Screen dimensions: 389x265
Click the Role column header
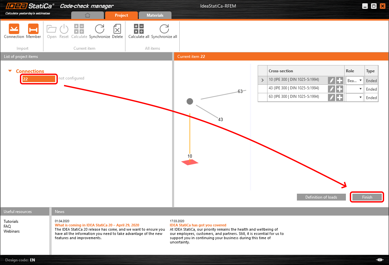354,71
